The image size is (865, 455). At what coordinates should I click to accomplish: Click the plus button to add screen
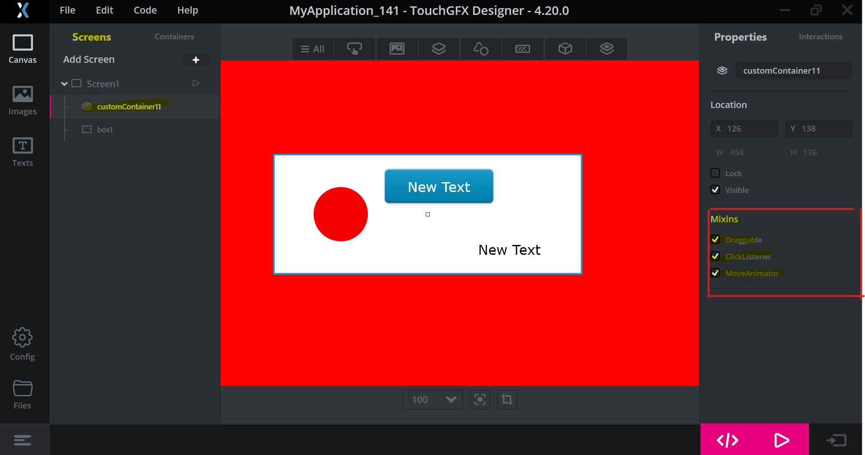point(196,60)
